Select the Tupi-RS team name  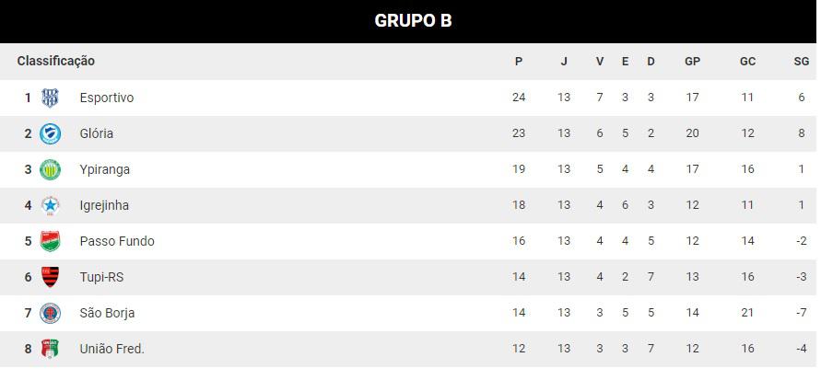[101, 277]
